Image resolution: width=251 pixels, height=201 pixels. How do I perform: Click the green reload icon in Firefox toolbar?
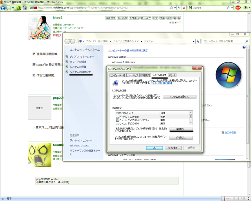(x=18, y=8)
